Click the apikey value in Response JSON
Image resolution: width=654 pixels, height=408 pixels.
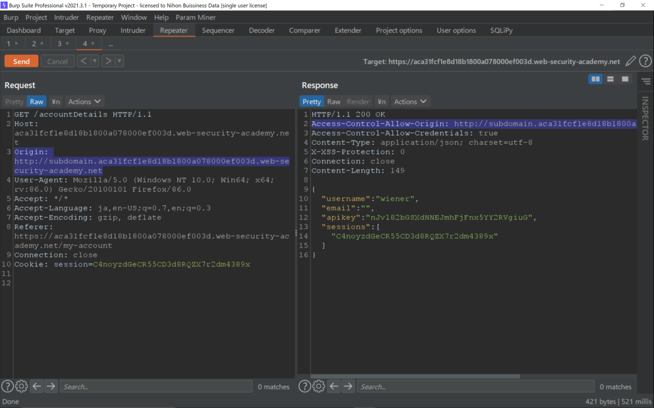pos(451,218)
